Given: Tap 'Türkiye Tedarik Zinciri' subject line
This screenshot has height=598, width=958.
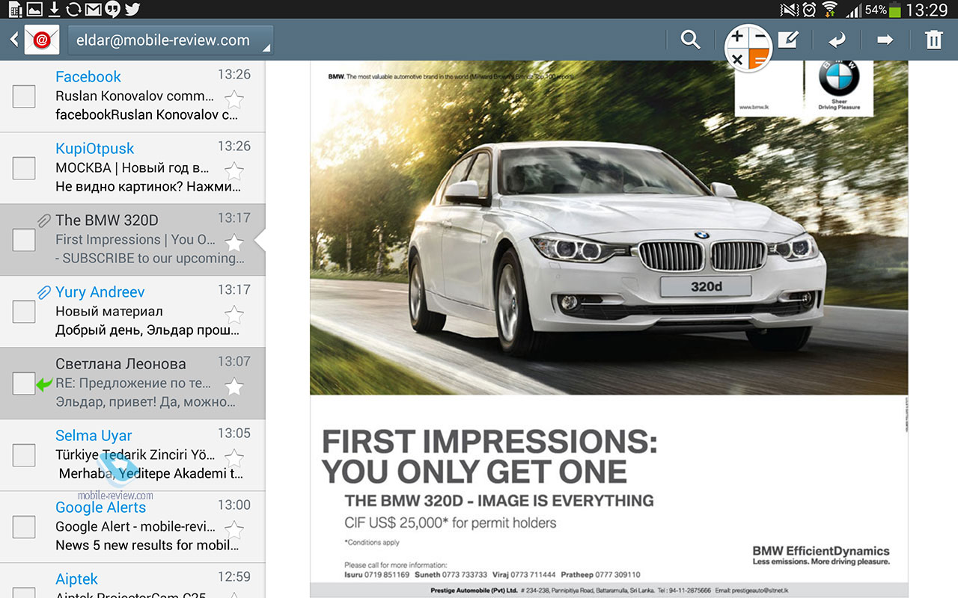Looking at the screenshot, I should (135, 454).
